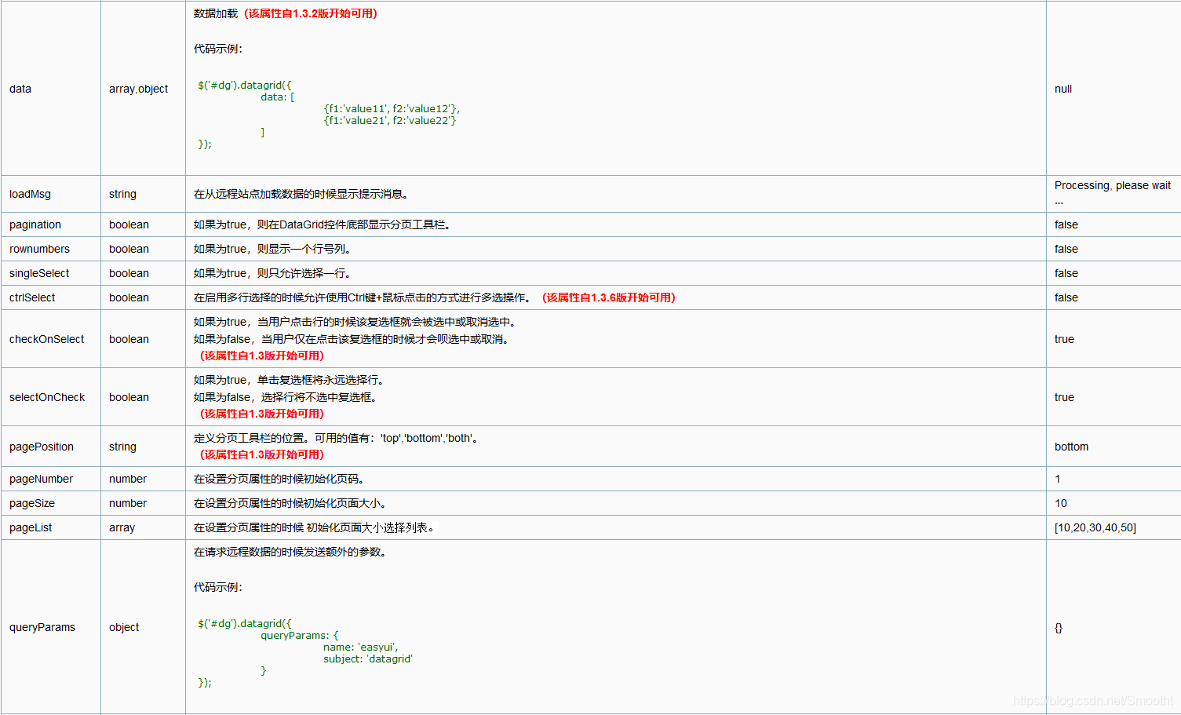The height and width of the screenshot is (715, 1181).
Task: Click the 'pagePosition' property name
Action: click(42, 447)
